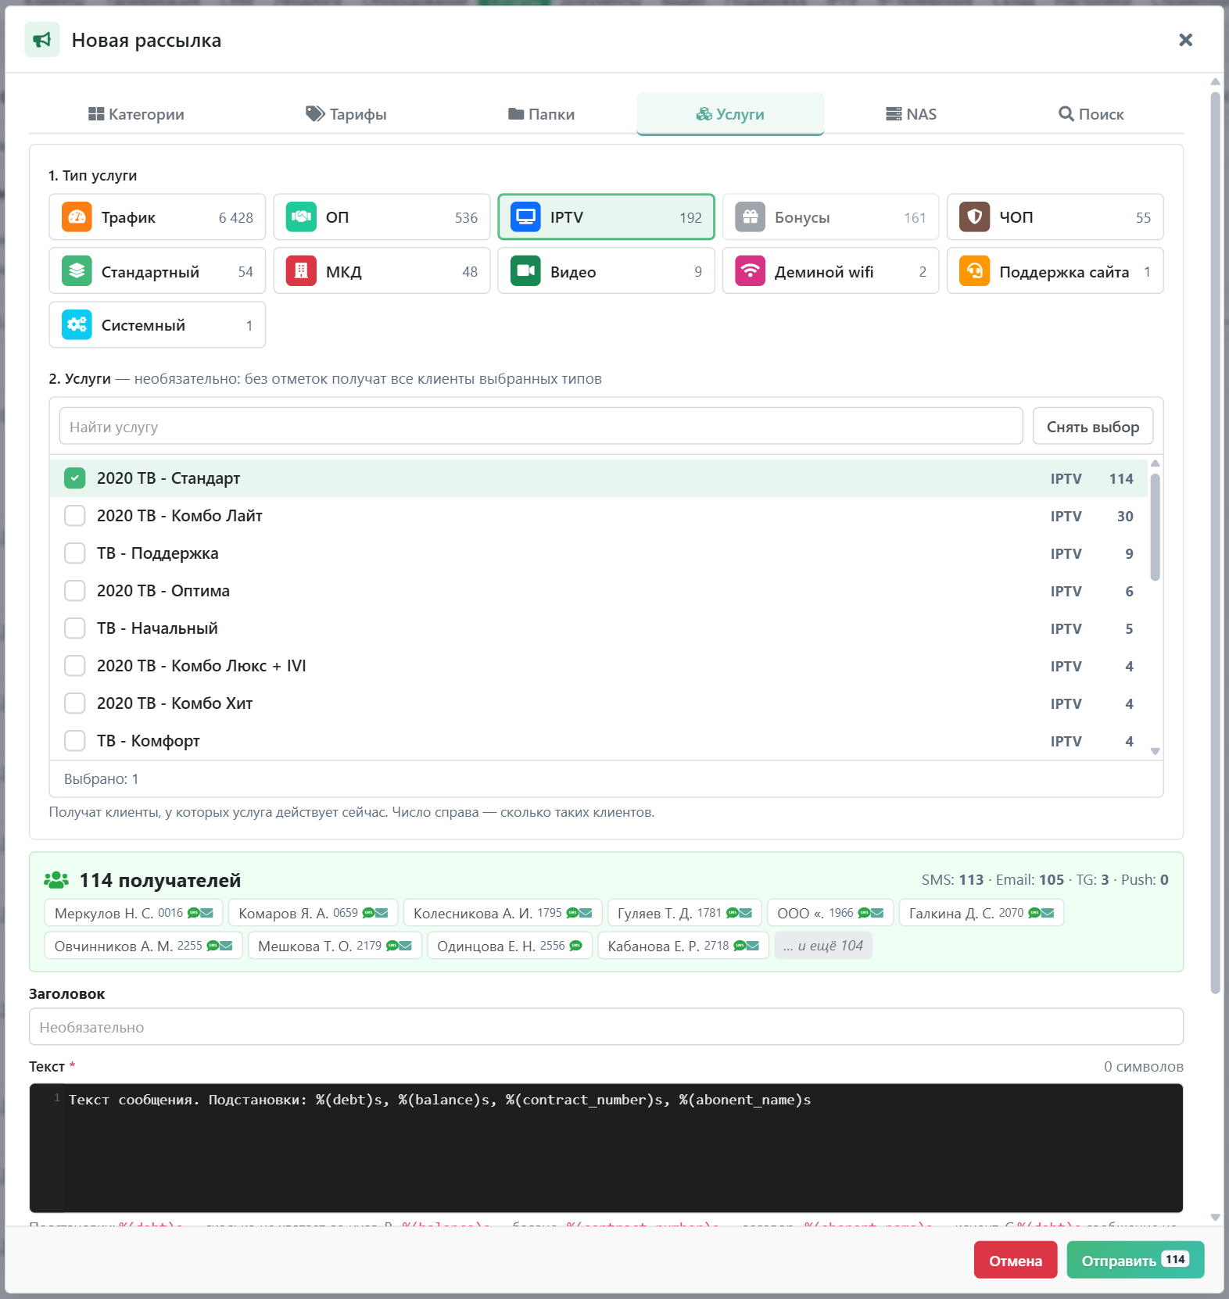
Task: Click the Найти услугу search field
Action: [541, 427]
